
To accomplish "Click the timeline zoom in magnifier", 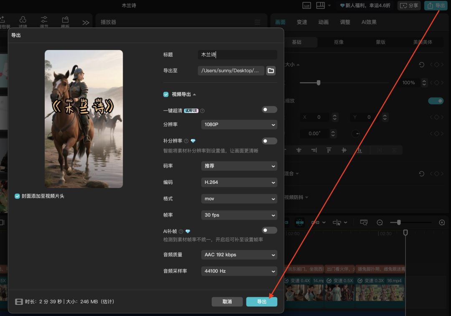I will point(442,223).
